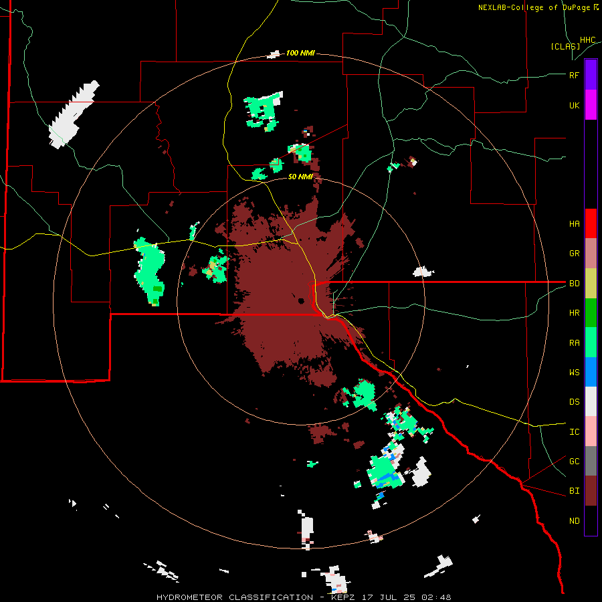Screen dimensions: 602x602
Task: Click the [CLAS] units label
Action: [565, 46]
